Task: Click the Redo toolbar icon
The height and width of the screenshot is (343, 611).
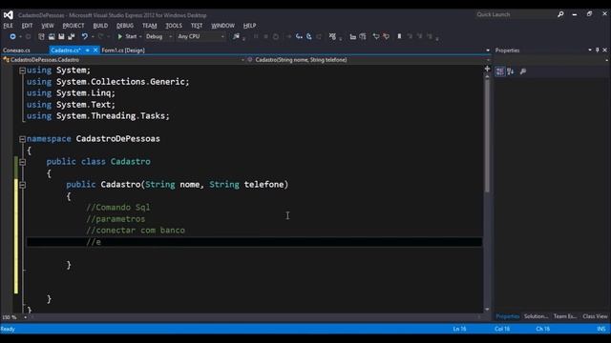Action: click(x=100, y=36)
